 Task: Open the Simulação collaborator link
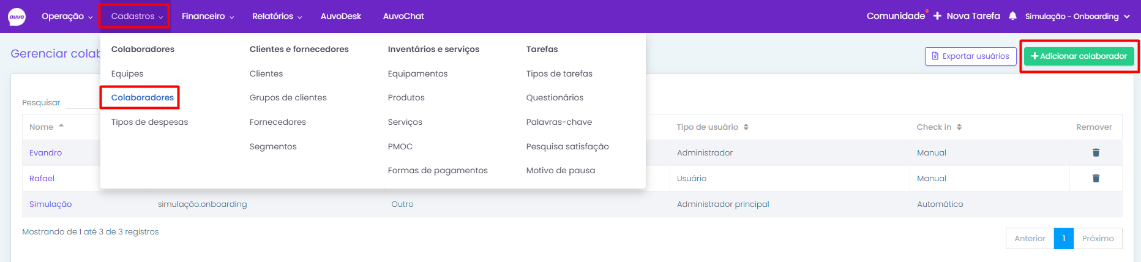[51, 204]
